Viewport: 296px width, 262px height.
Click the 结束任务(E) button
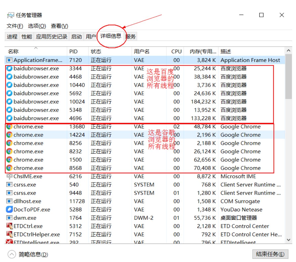[x=270, y=254]
